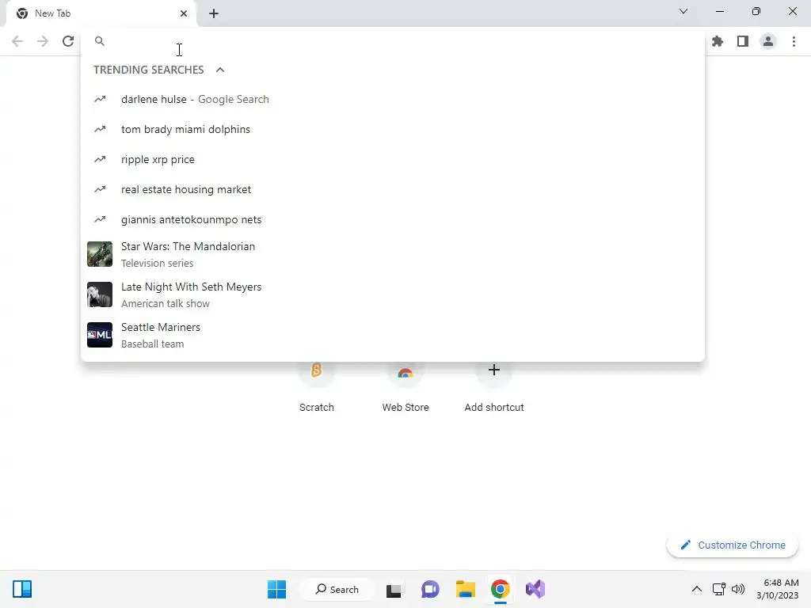811x608 pixels.
Task: Open the volume tray icon
Action: tap(738, 589)
